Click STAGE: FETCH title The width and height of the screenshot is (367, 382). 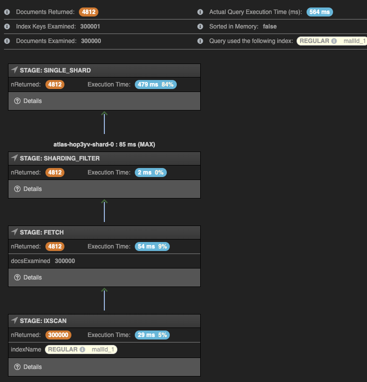point(41,232)
